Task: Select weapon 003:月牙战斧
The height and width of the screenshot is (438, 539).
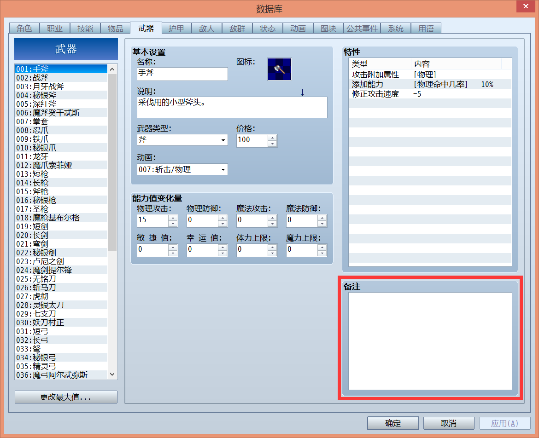Action: point(61,86)
